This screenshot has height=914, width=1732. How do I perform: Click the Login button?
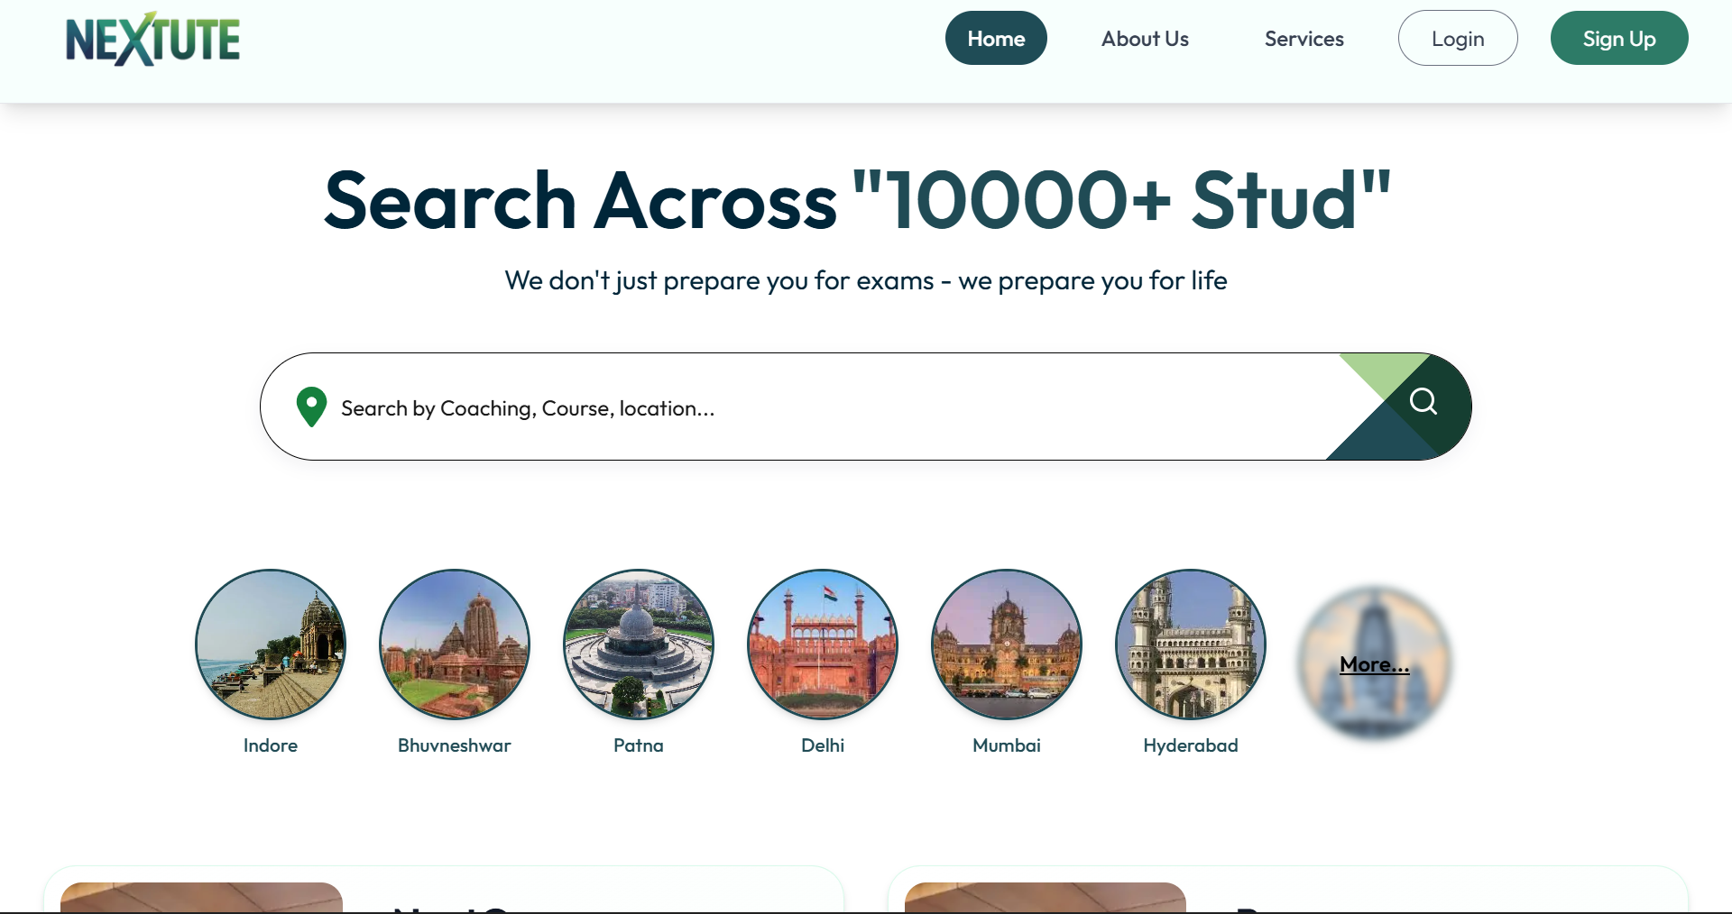click(1458, 39)
